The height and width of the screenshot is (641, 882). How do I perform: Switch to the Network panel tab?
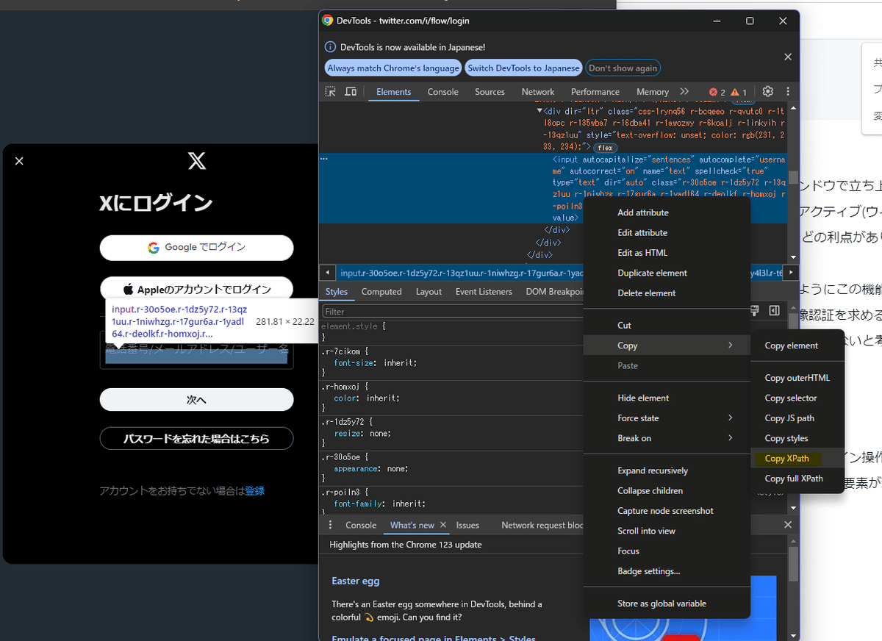point(538,92)
